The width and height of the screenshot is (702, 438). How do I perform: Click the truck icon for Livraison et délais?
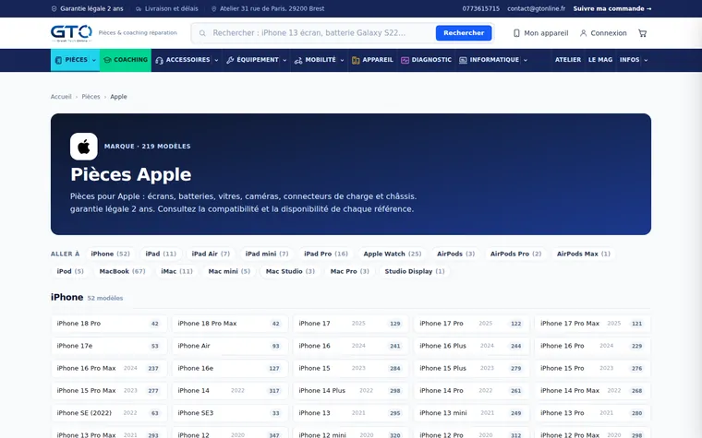tap(139, 8)
